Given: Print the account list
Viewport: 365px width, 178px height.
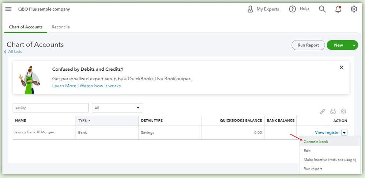Looking at the screenshot, I should click(333, 112).
